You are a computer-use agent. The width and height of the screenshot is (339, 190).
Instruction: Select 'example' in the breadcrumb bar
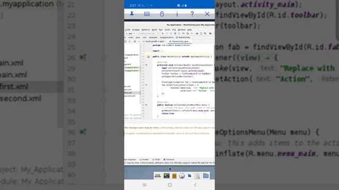pos(153,37)
